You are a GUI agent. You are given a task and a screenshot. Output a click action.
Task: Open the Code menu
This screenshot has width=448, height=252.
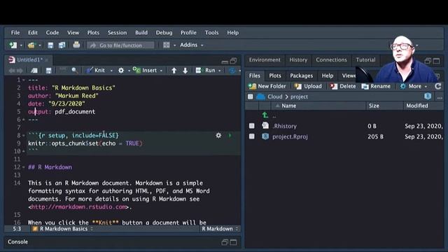coord(52,33)
